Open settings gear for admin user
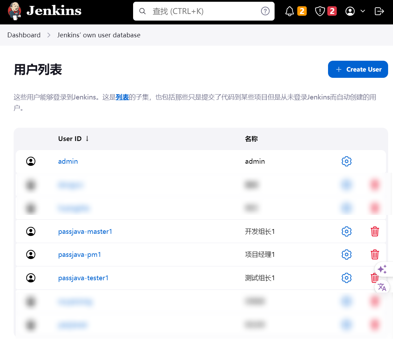Screen dimensions: 393x342 click(346, 161)
